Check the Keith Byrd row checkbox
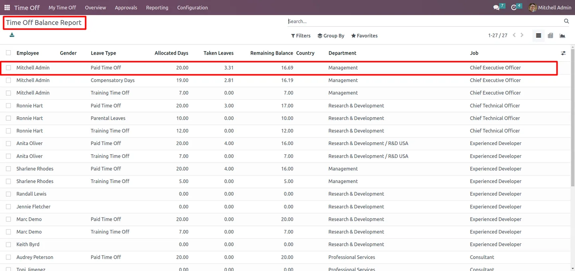Screen dimensions: 575x271 (8, 245)
